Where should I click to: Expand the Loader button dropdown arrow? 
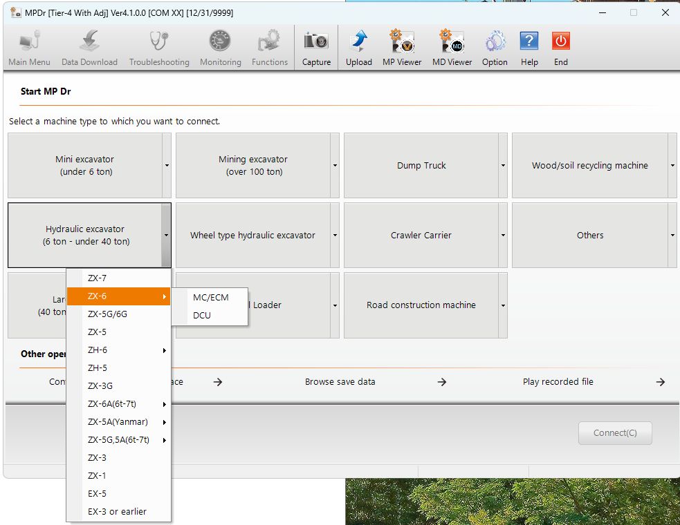pos(335,305)
